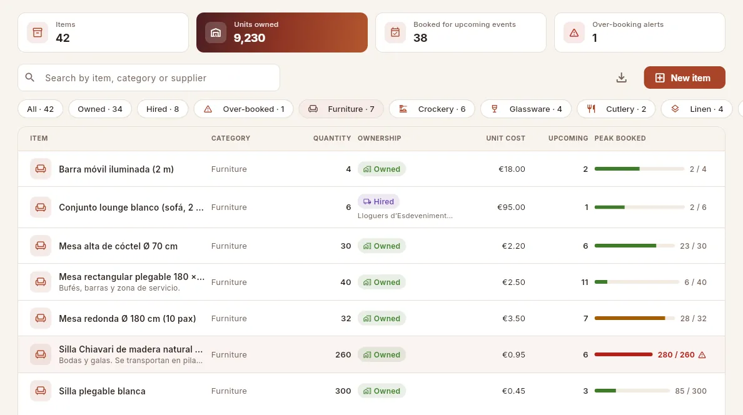Open Silla Chiavari de madera natural item

pyautogui.click(x=131, y=349)
